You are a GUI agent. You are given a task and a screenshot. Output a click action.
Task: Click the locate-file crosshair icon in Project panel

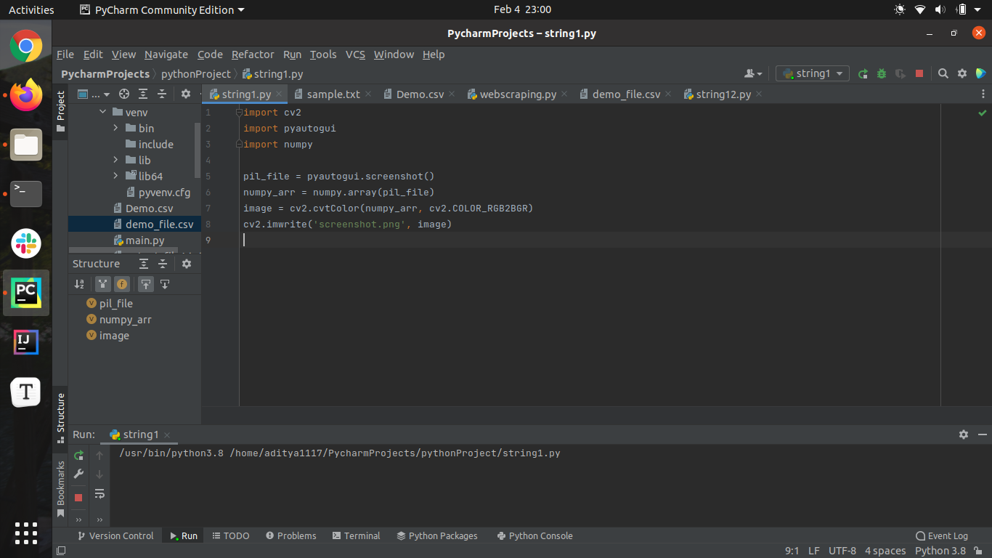click(x=124, y=94)
